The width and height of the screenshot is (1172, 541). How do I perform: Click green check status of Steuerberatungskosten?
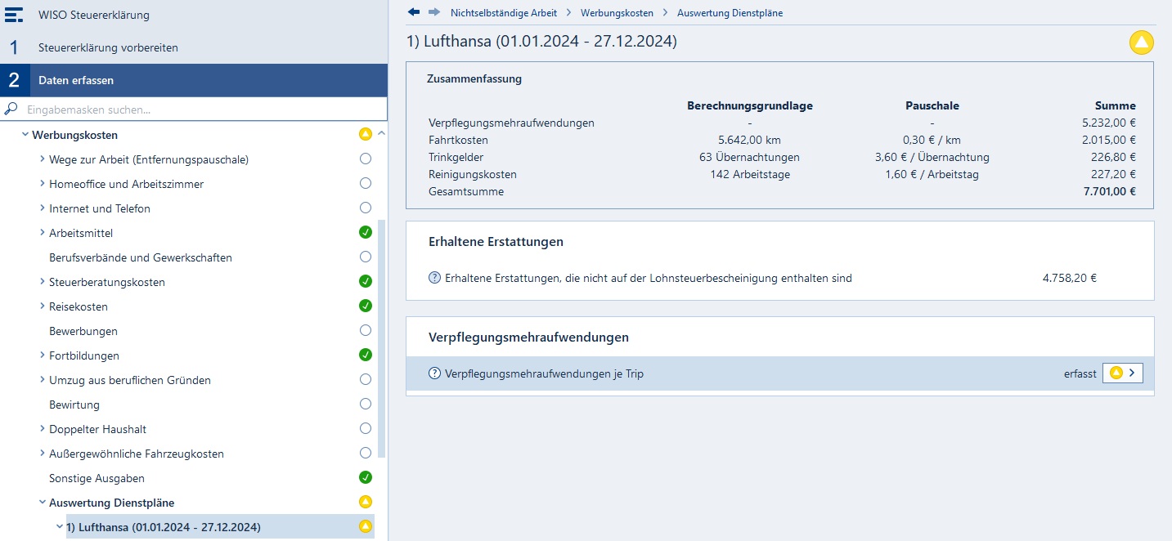pyautogui.click(x=366, y=281)
